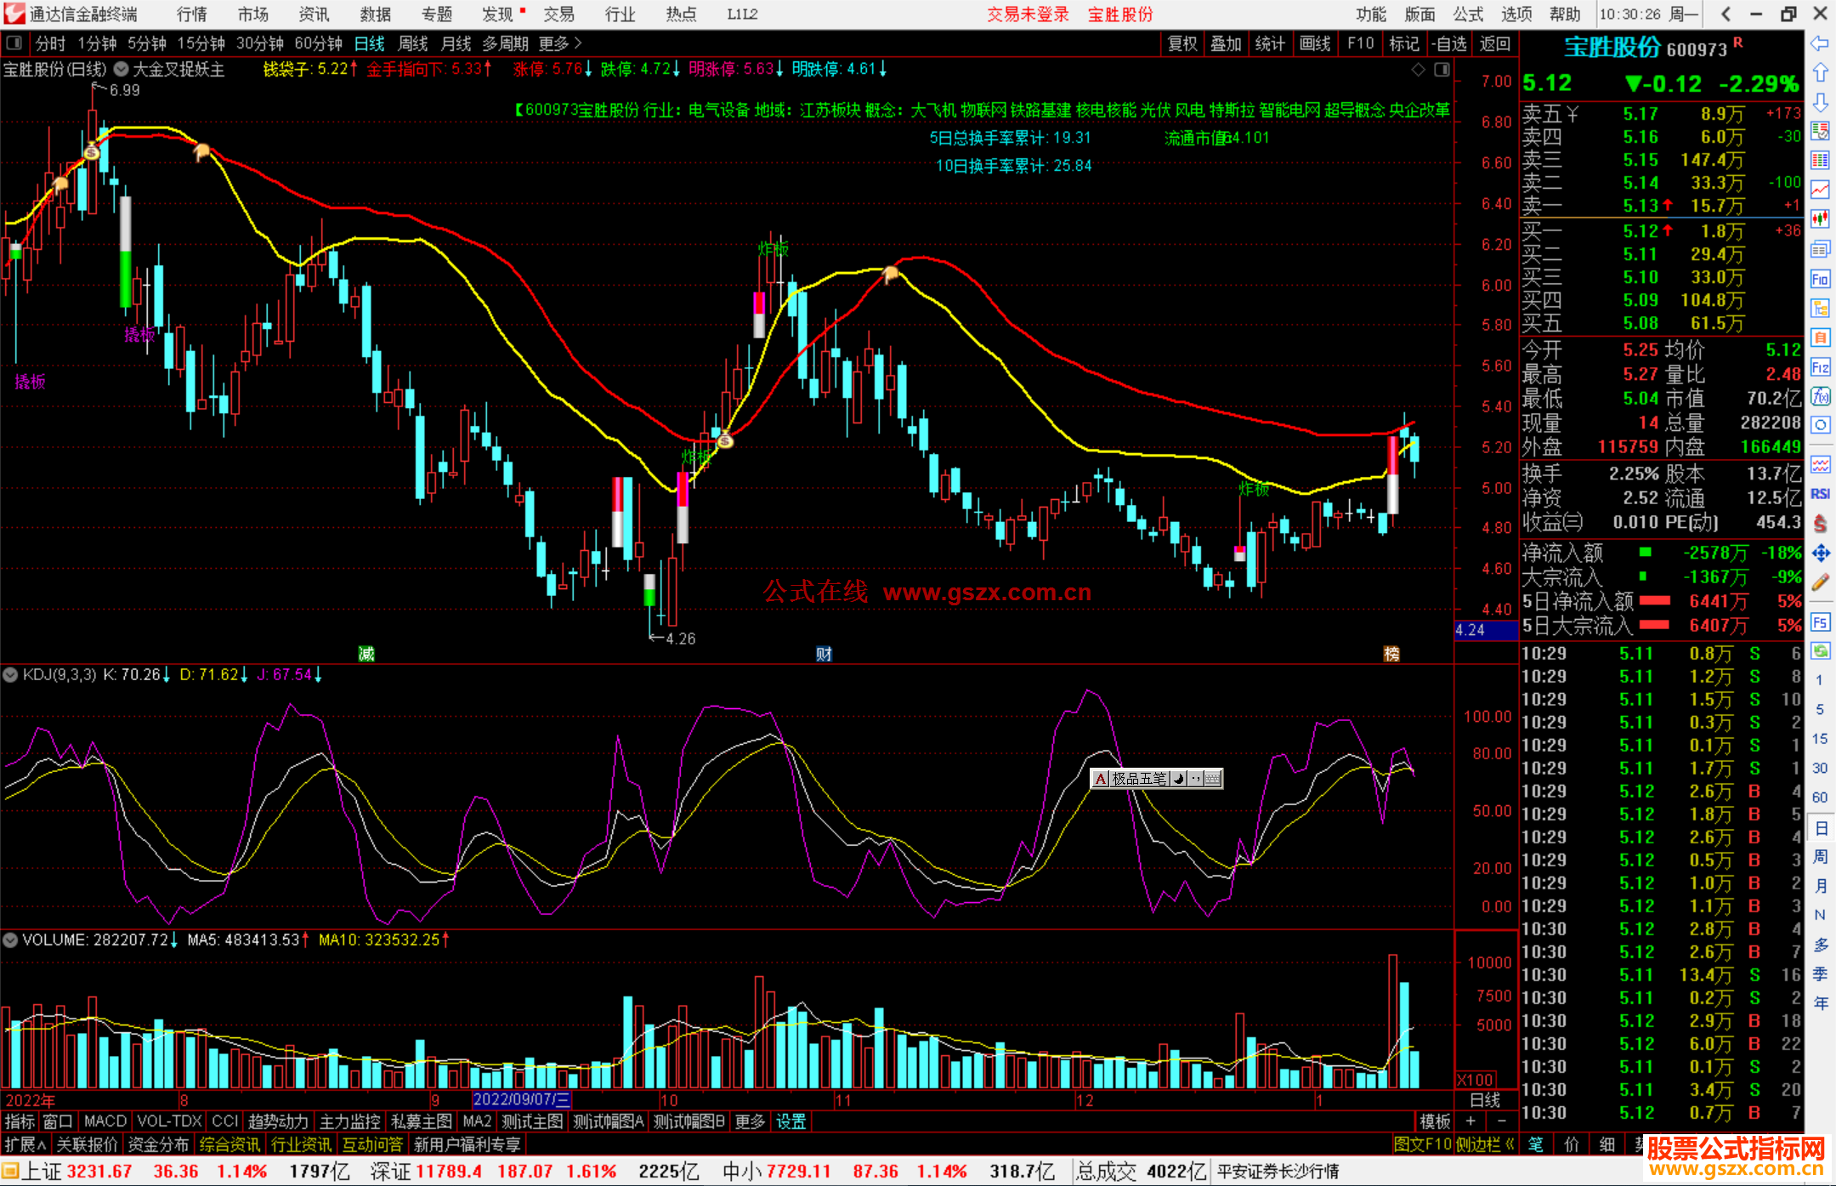Click the f(x) formula icon in sidebar
Viewport: 1836px width, 1186px height.
(x=1820, y=397)
